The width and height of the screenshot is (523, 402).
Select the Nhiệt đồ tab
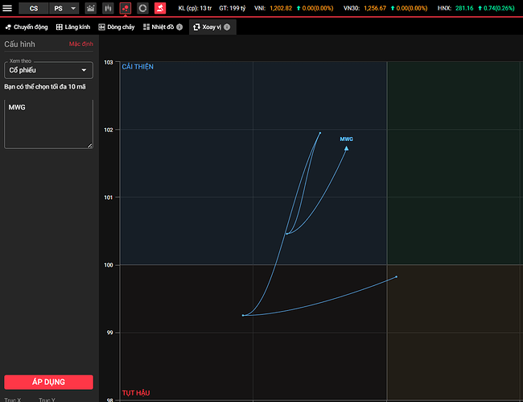158,27
